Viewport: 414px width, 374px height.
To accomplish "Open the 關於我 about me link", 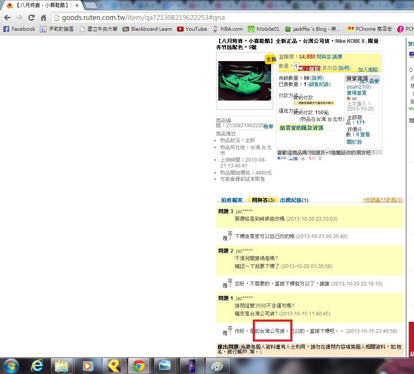I will pyautogui.click(x=354, y=142).
